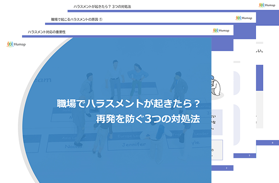The width and height of the screenshot is (279, 183).
Task: Click page number 5 in the slide footer
Action: [249, 156]
